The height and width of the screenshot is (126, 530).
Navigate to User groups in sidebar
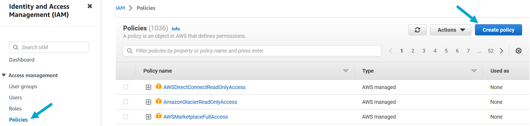point(23,86)
